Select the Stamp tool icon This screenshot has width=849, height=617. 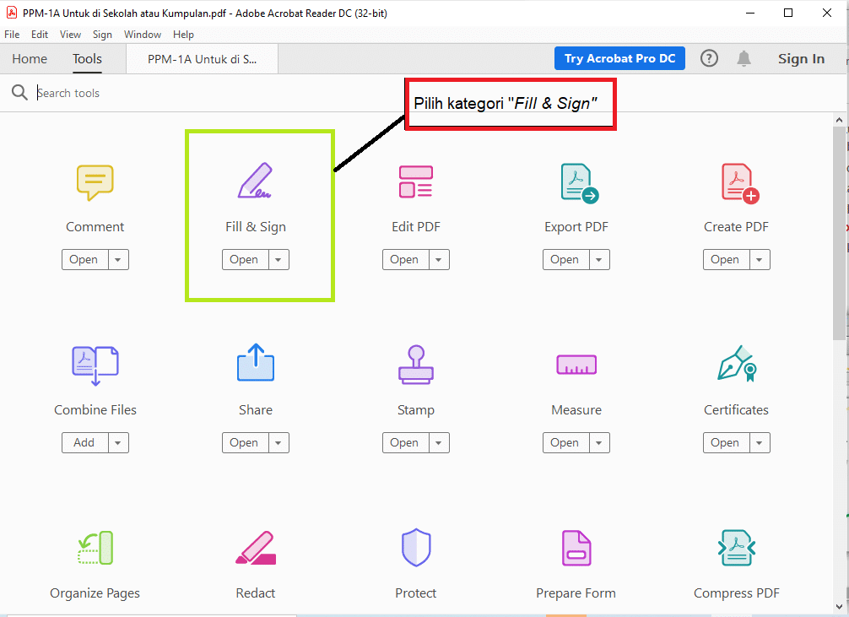[x=415, y=365]
